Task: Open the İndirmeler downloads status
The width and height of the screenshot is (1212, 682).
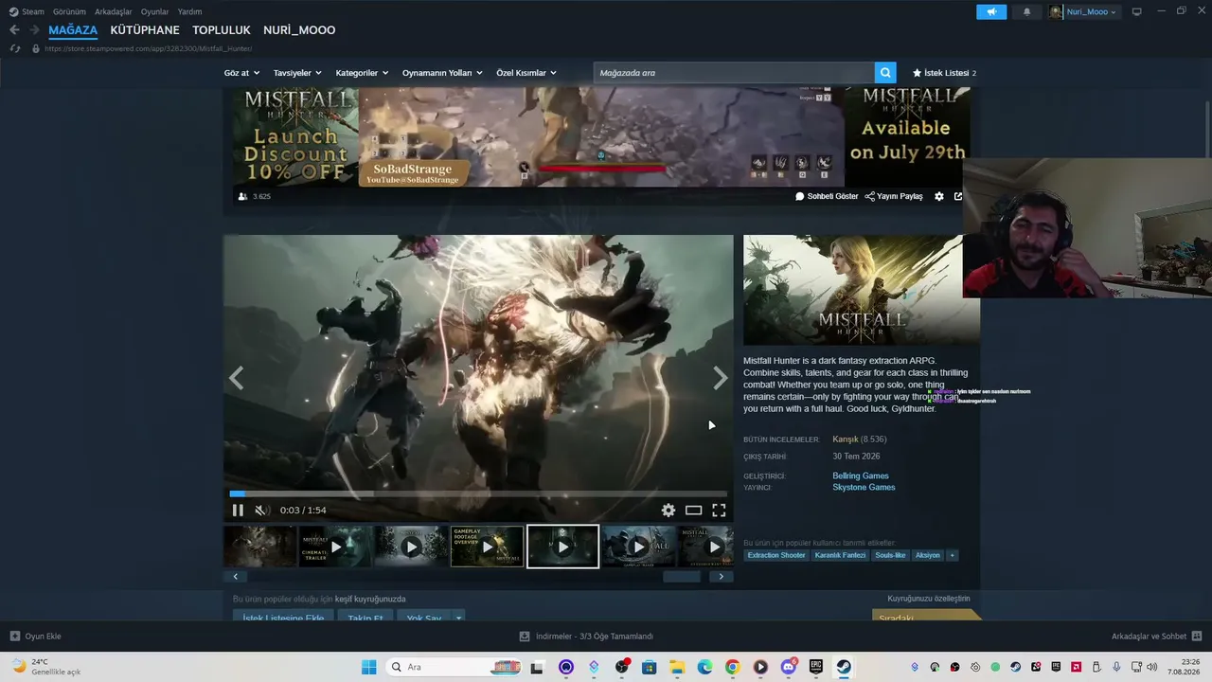Action: point(586,637)
